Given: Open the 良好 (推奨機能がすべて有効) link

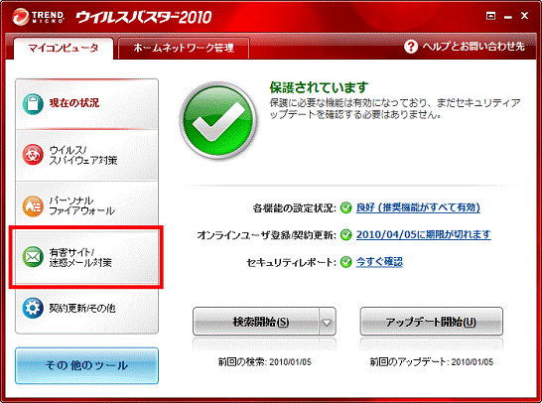Looking at the screenshot, I should [418, 207].
